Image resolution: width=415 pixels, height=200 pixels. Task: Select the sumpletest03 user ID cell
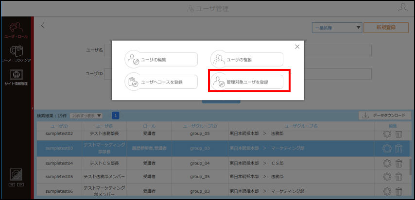[x=59, y=149]
